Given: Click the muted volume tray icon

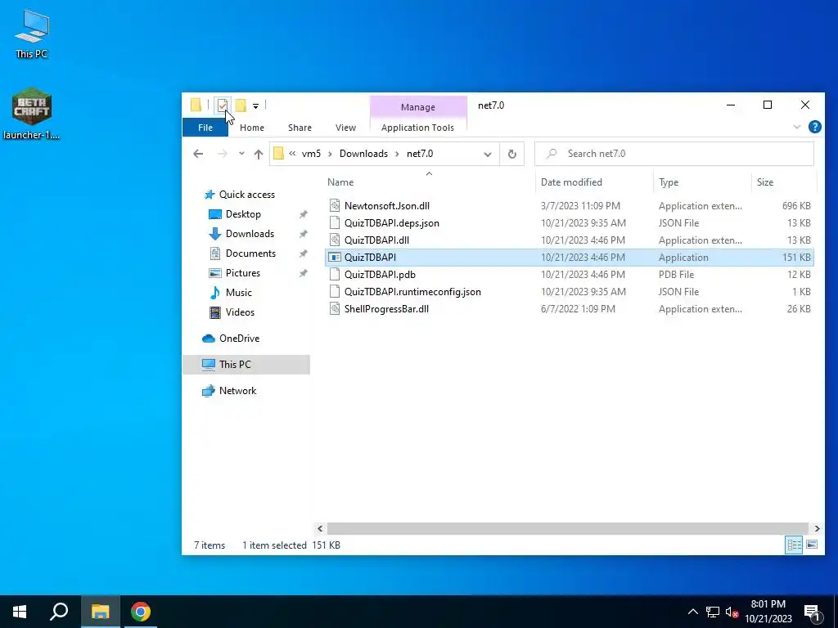Looking at the screenshot, I should tap(732, 612).
